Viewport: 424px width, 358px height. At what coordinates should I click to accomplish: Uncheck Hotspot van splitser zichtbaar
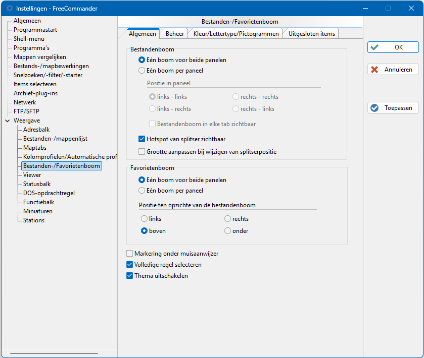[142, 139]
